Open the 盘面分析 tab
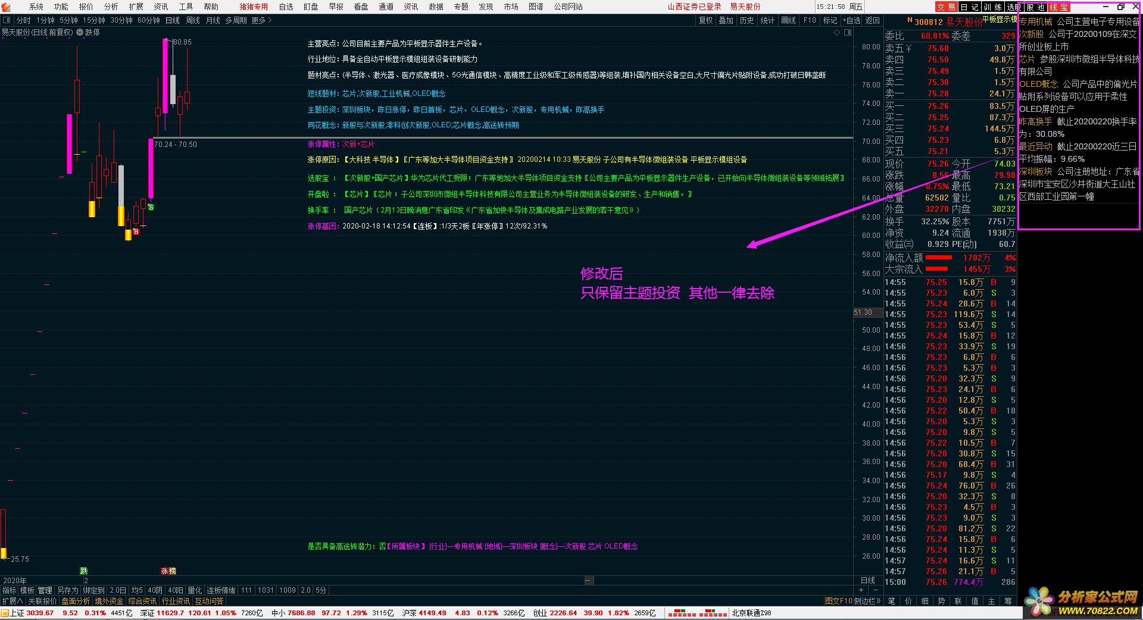This screenshot has width=1143, height=620. [76, 601]
